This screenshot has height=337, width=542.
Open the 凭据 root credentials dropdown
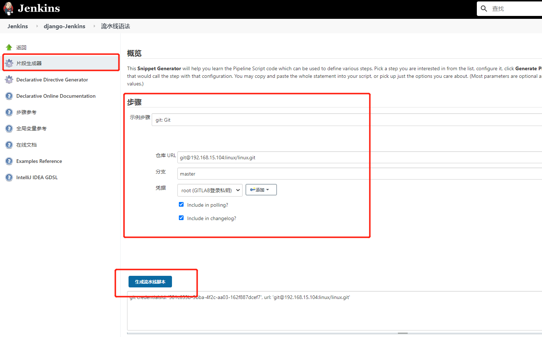tap(210, 190)
